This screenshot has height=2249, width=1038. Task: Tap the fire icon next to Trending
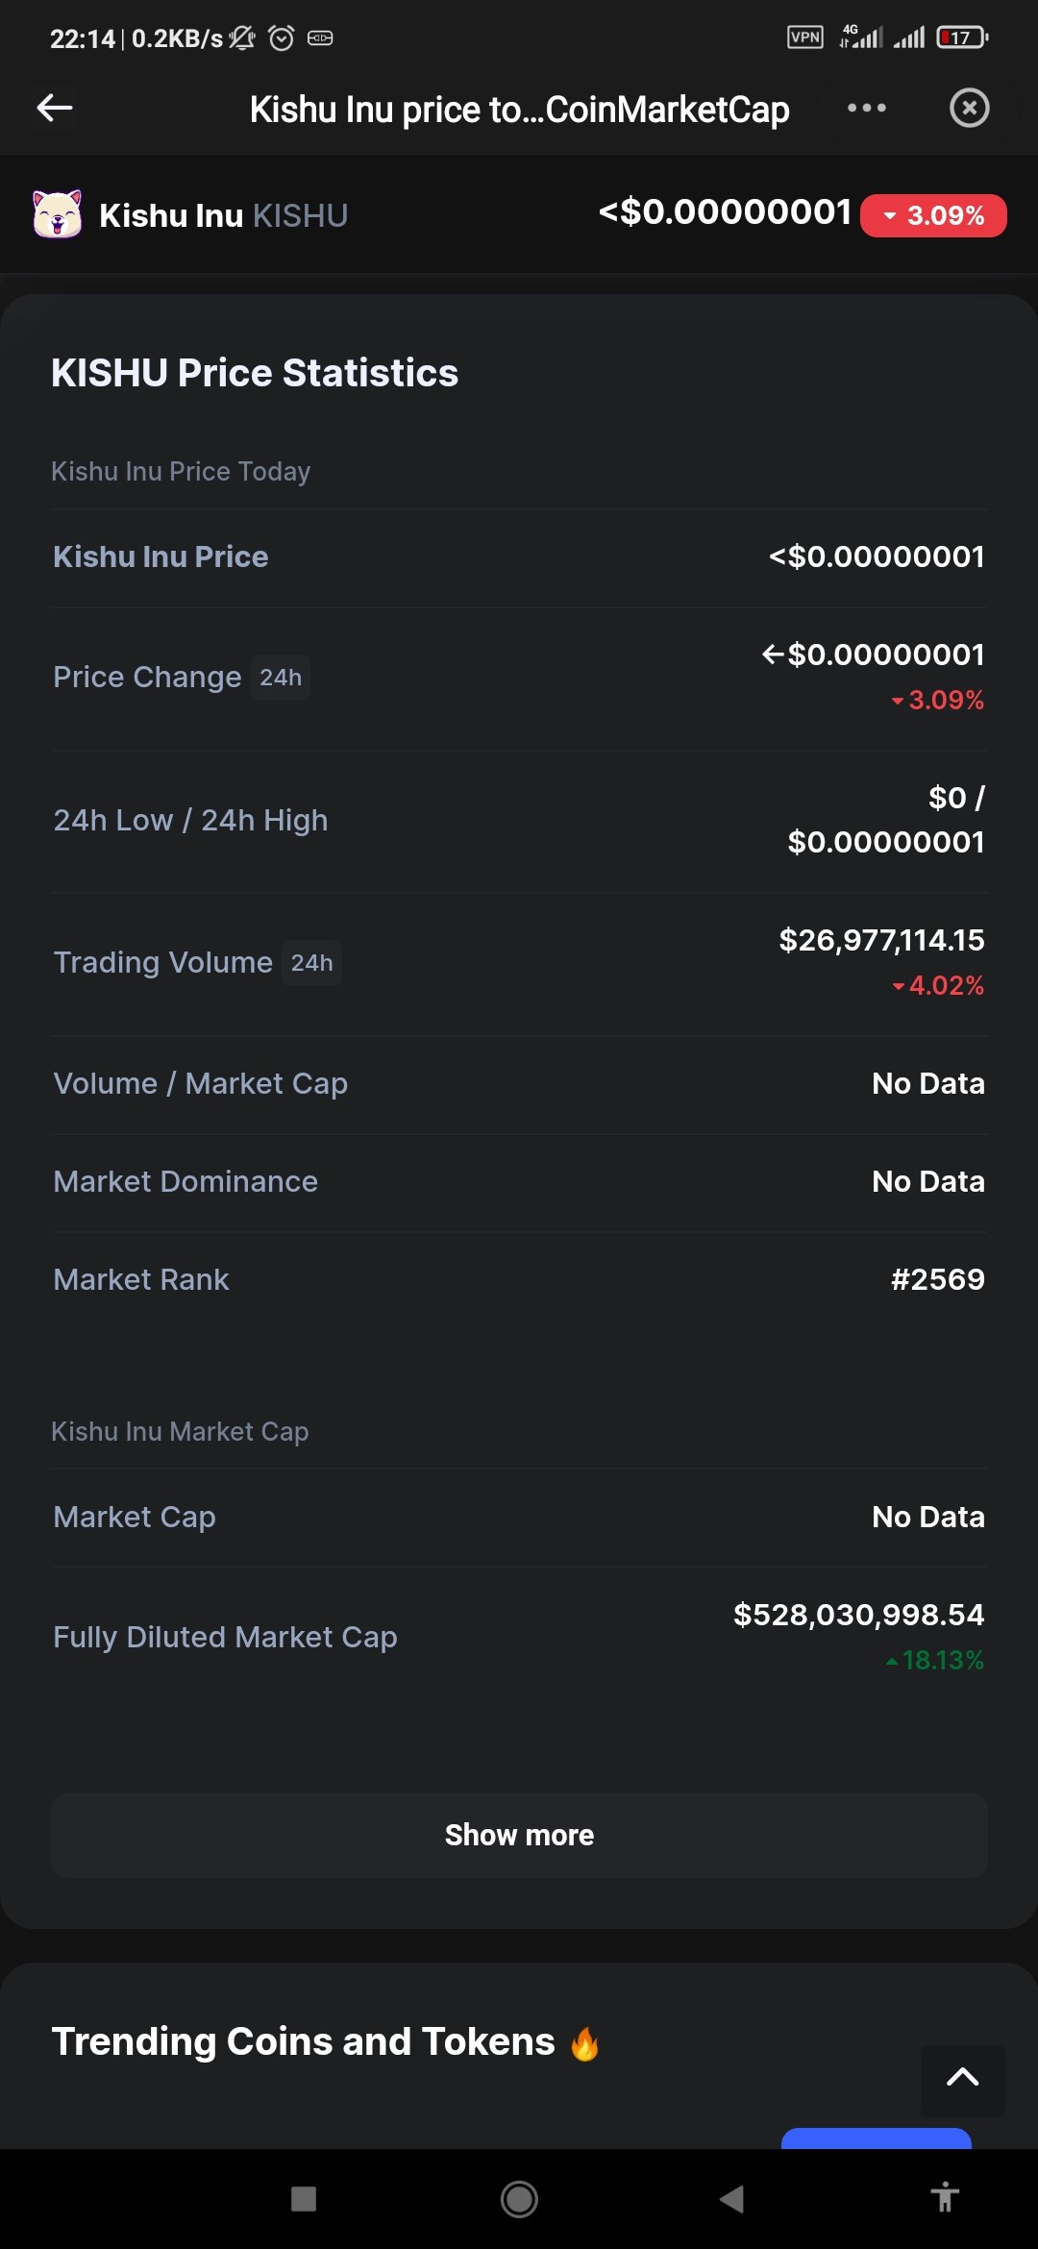[584, 2043]
